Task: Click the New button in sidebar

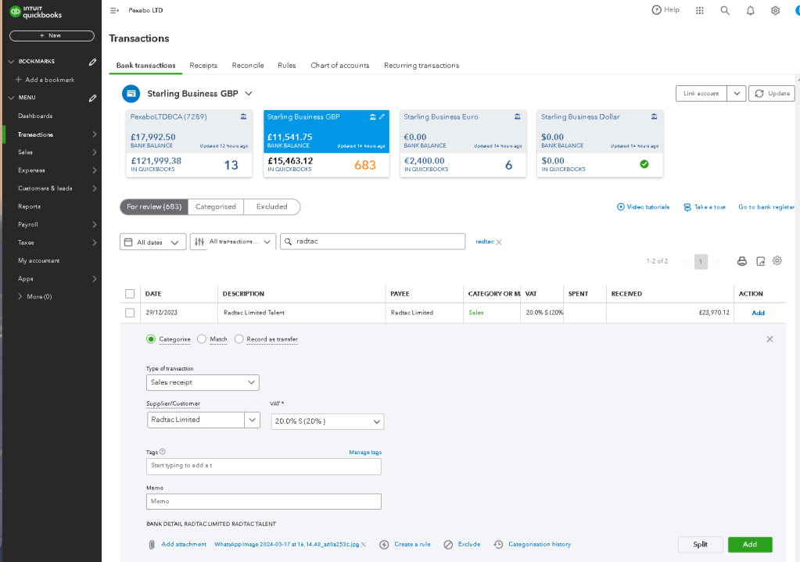Action: click(52, 36)
